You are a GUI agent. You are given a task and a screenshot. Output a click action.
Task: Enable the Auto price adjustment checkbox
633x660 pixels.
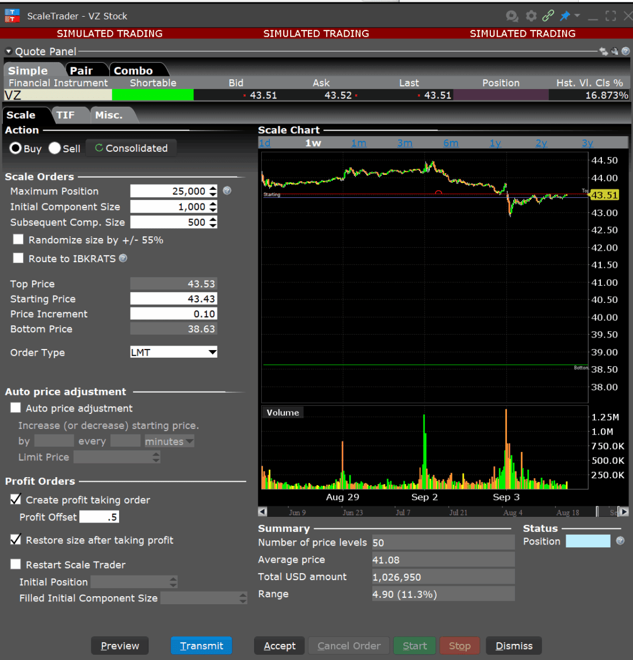[x=16, y=408]
